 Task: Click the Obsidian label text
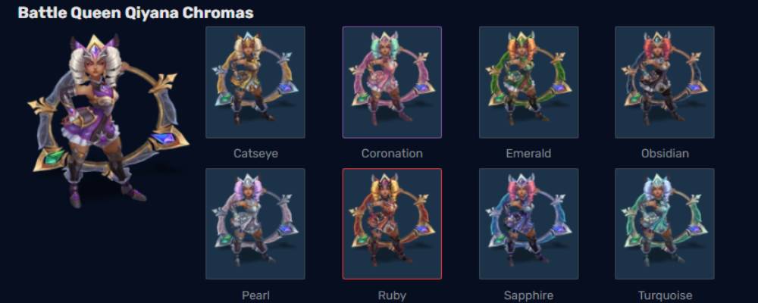665,154
